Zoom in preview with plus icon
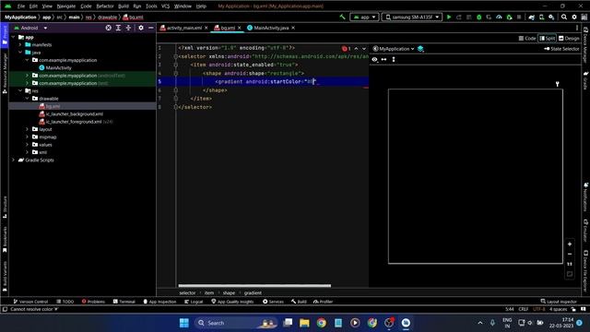Viewport: 590px width, 332px height. (x=570, y=243)
